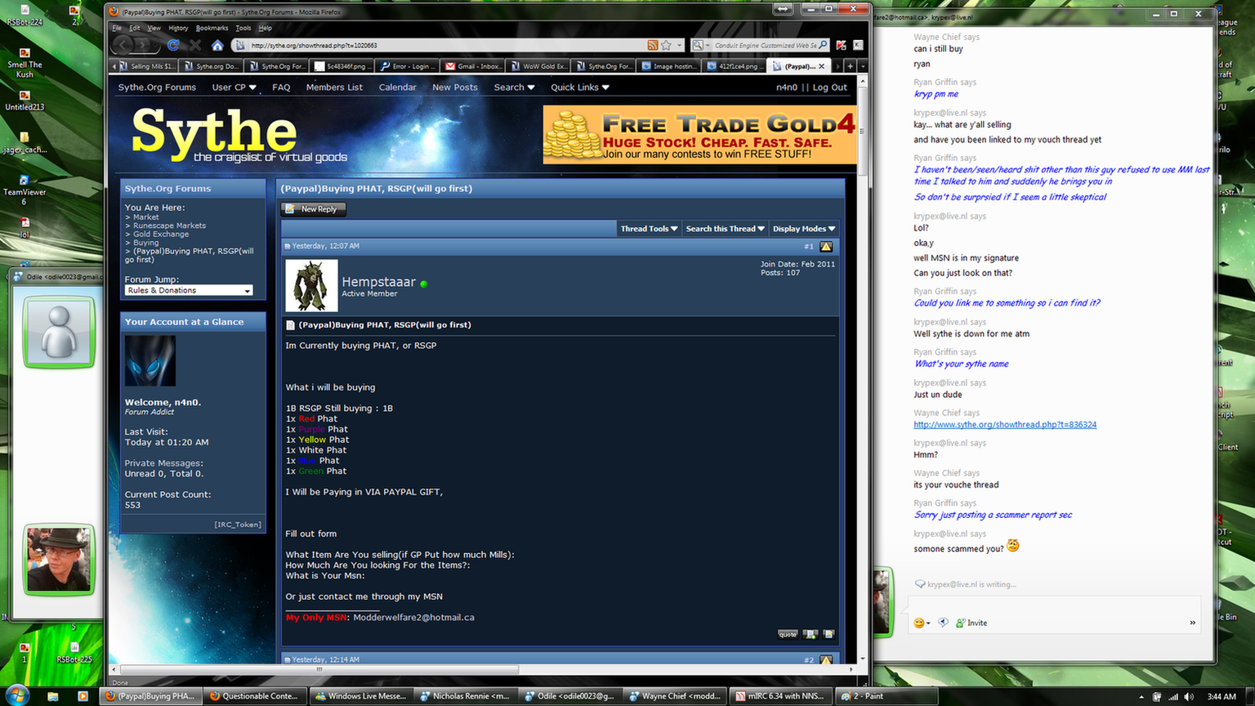Click the Free Trade Gold4 banner ad
Image resolution: width=1255 pixels, height=706 pixels.
(x=699, y=135)
